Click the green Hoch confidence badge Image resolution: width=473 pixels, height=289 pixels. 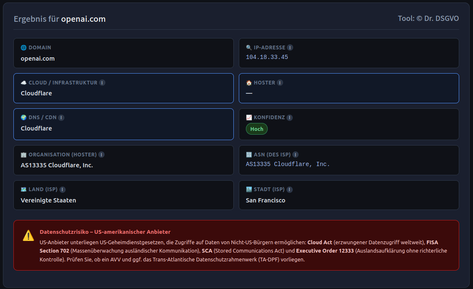click(257, 129)
